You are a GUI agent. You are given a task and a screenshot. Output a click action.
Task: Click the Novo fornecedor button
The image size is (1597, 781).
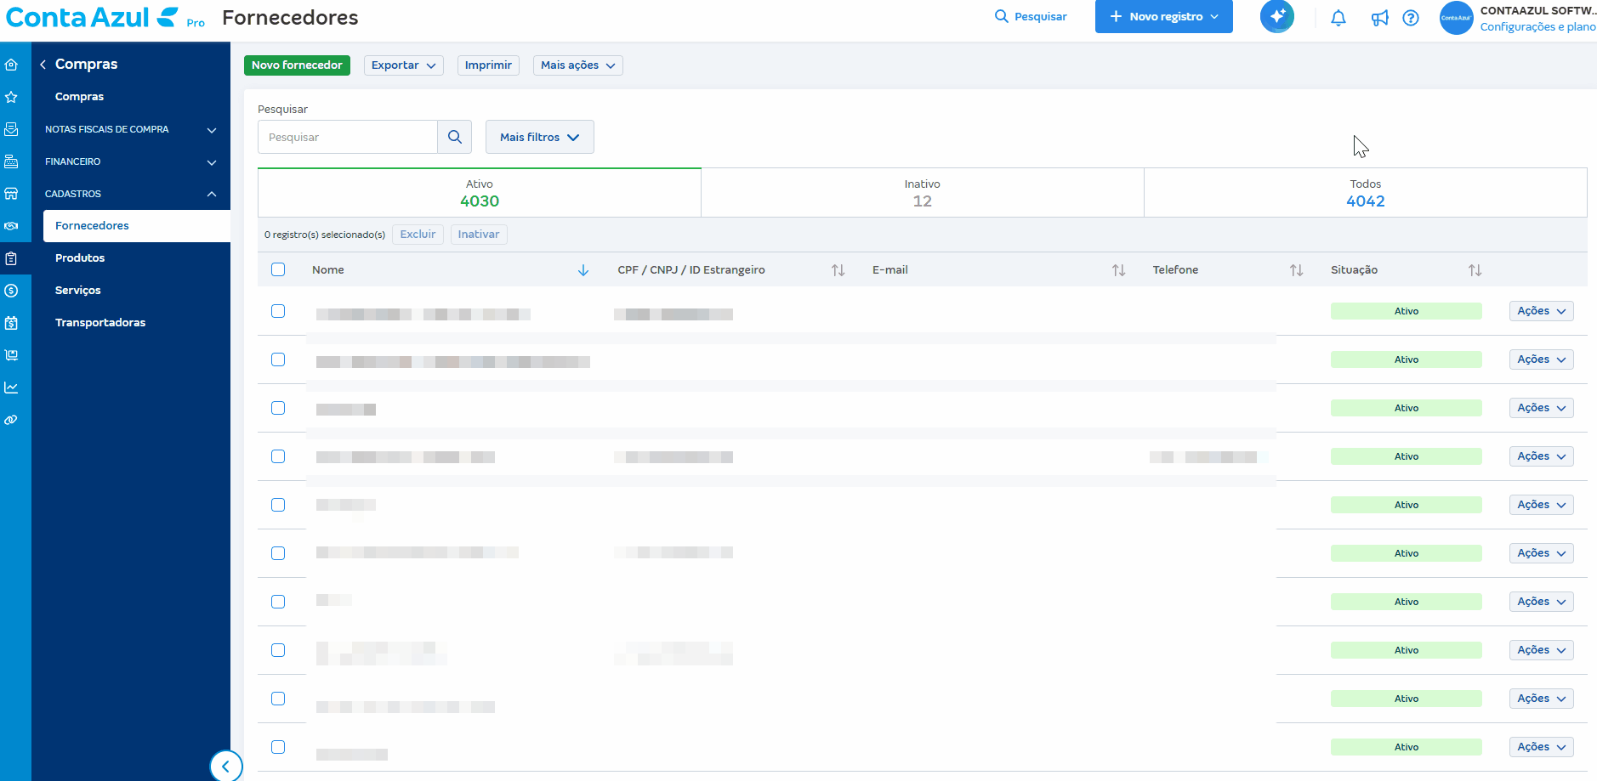pos(297,65)
